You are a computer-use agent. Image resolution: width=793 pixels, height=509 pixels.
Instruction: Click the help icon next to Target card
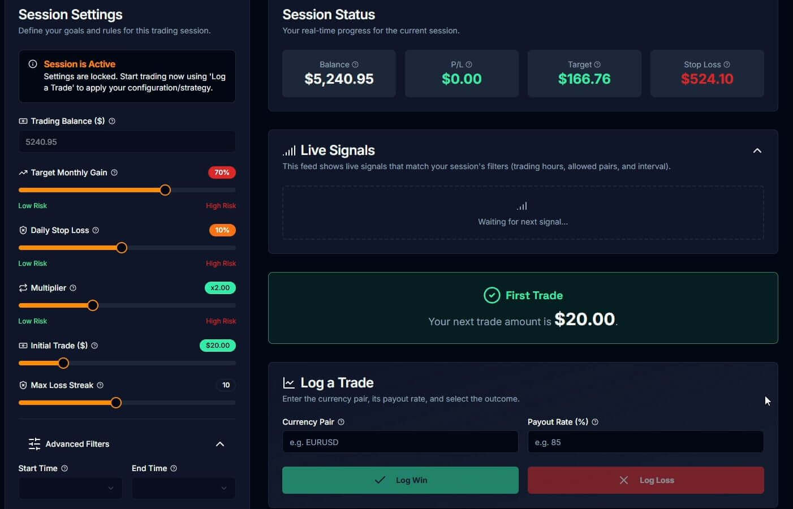coord(597,64)
